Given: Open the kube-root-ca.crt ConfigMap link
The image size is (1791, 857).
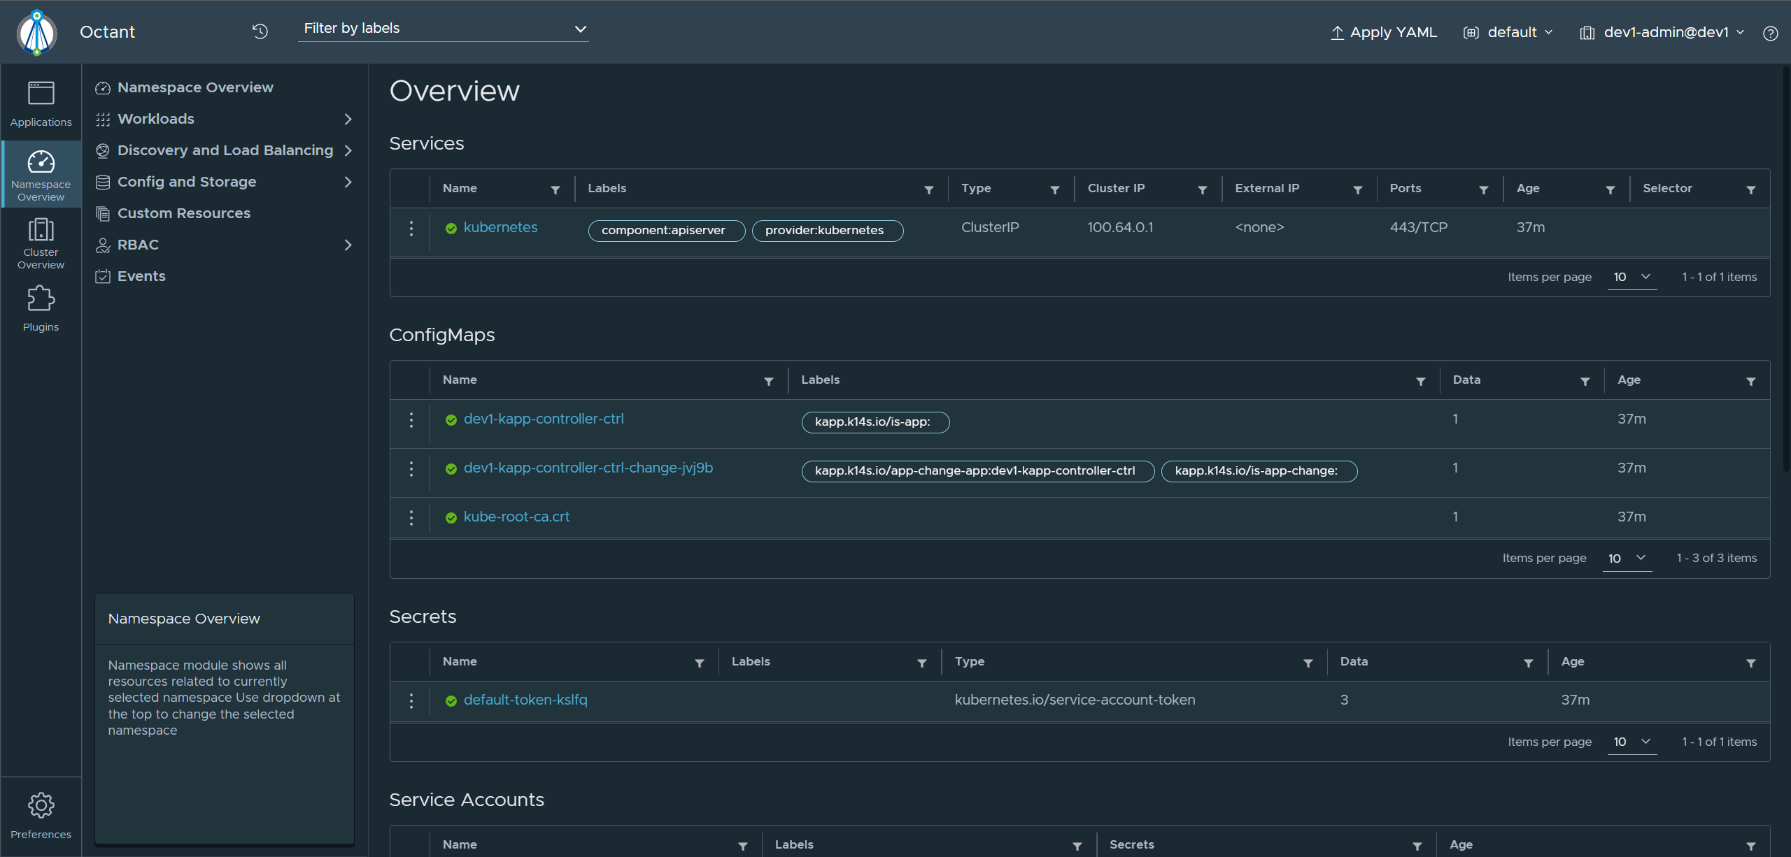Looking at the screenshot, I should point(516,517).
